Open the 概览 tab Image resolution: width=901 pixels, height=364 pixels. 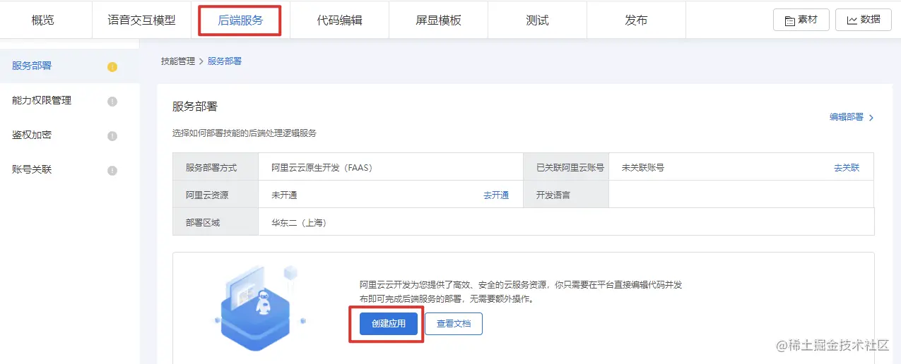[x=42, y=20]
